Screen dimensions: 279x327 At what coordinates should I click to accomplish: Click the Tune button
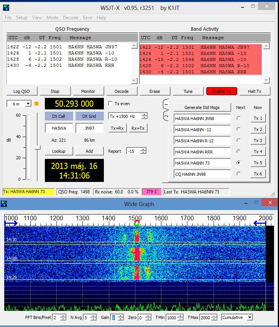(188, 91)
